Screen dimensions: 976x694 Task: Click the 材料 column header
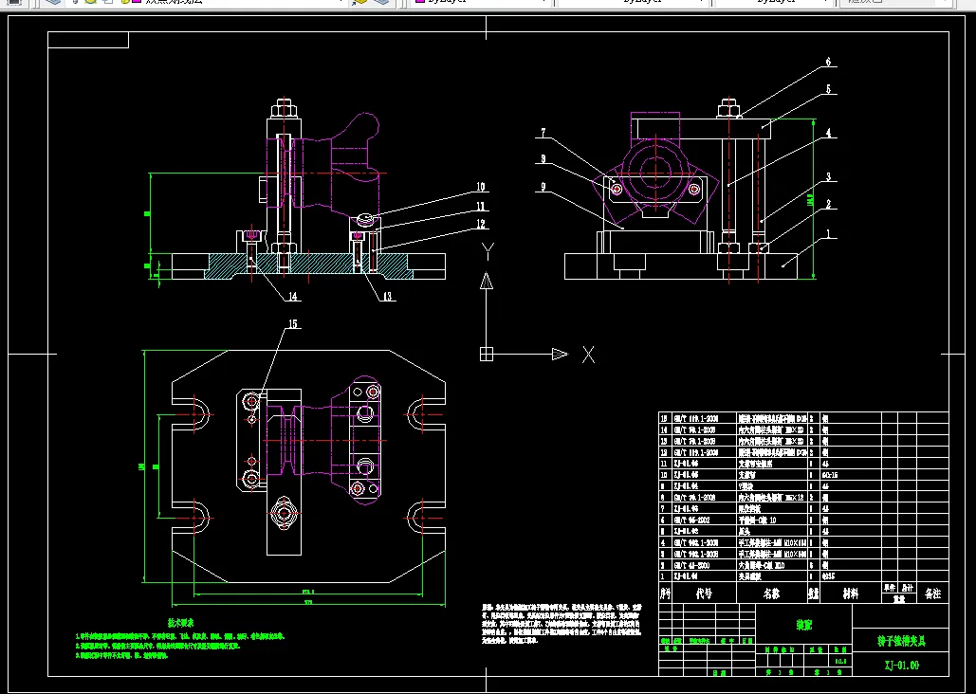[850, 594]
